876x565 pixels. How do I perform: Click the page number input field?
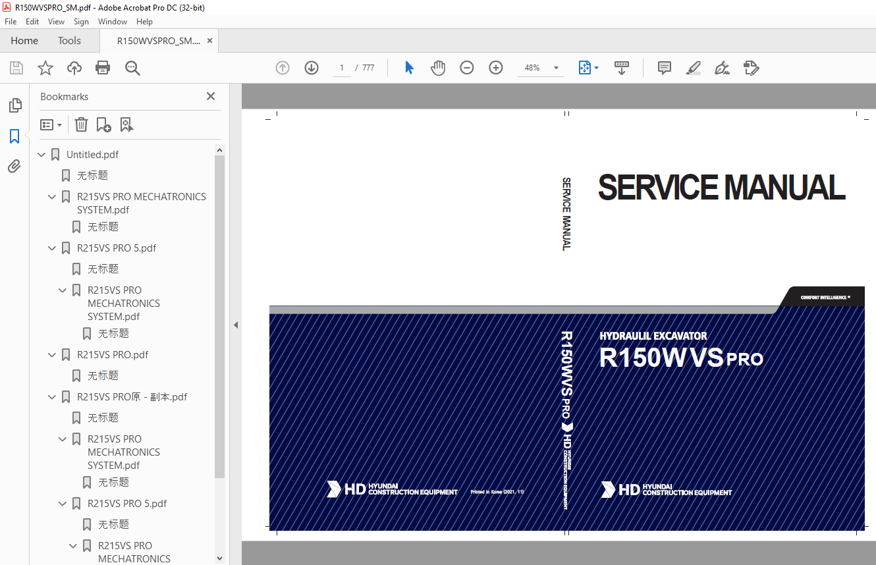[x=342, y=68]
